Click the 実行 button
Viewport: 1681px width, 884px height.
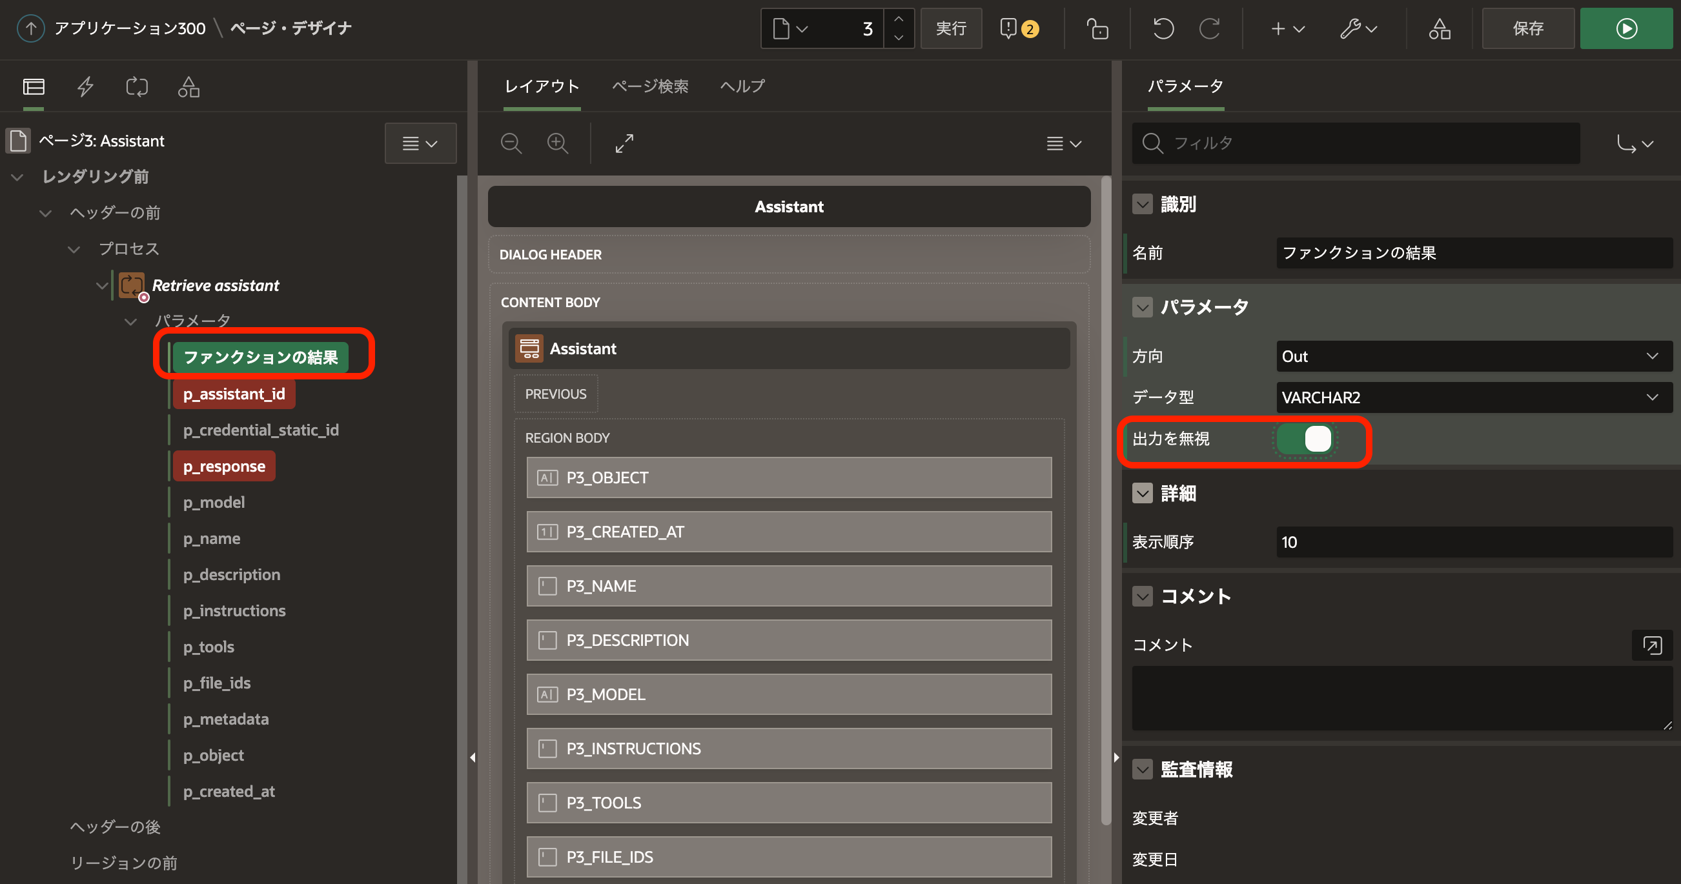[951, 28]
